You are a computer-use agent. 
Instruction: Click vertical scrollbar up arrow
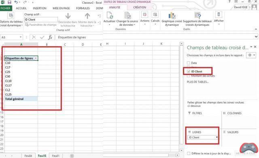tap(182, 44)
